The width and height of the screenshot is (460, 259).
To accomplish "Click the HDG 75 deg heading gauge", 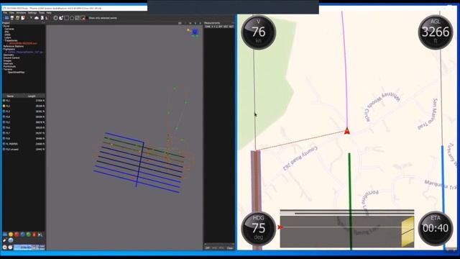I will click(x=259, y=229).
